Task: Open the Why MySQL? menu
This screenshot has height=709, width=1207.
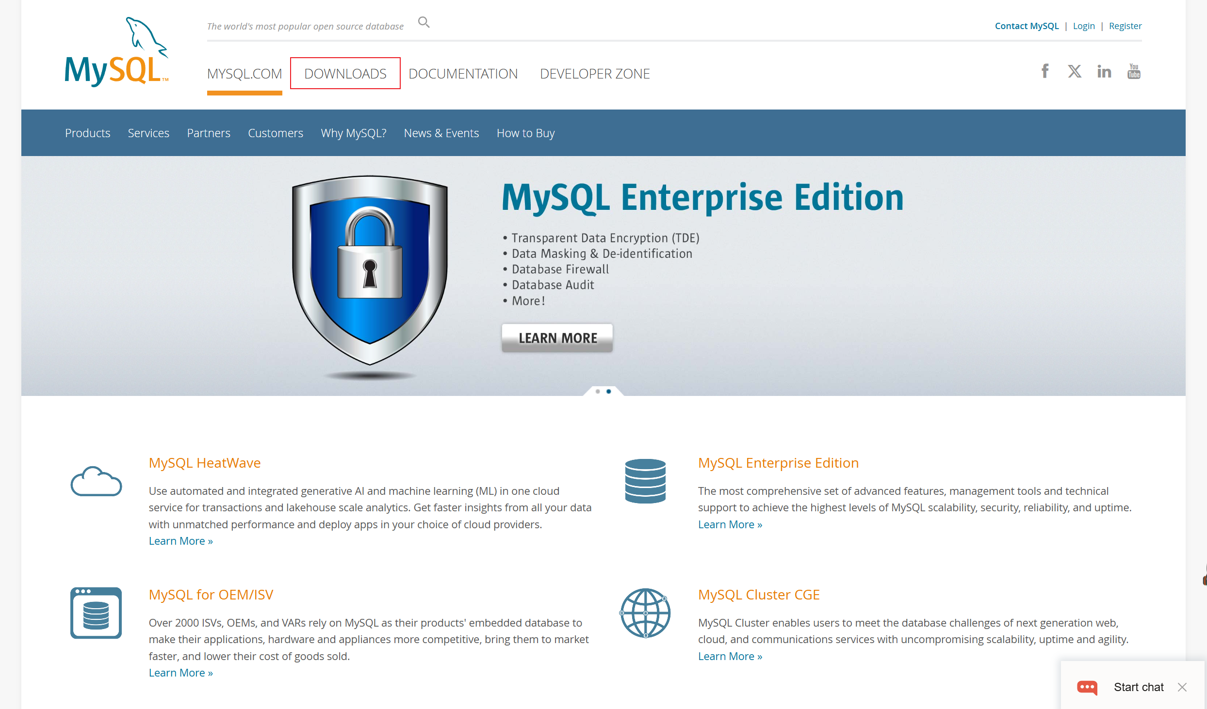Action: (353, 133)
